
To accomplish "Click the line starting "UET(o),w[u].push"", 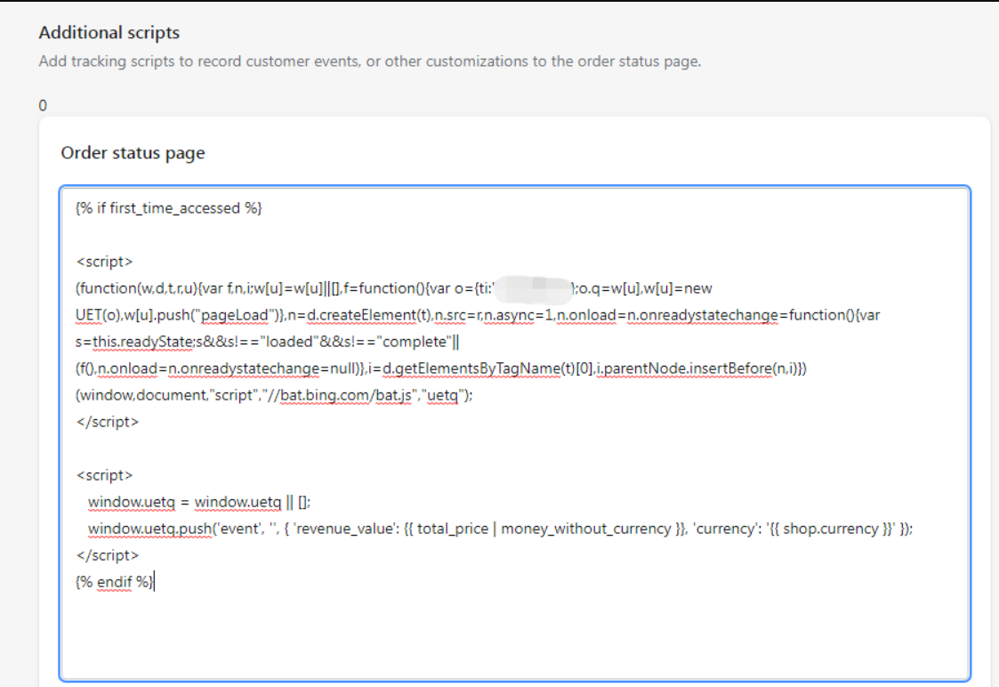I will [477, 315].
